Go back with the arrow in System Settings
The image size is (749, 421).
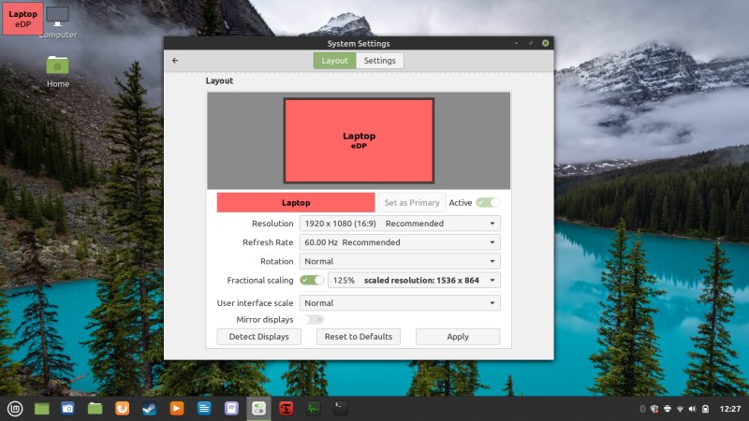175,61
